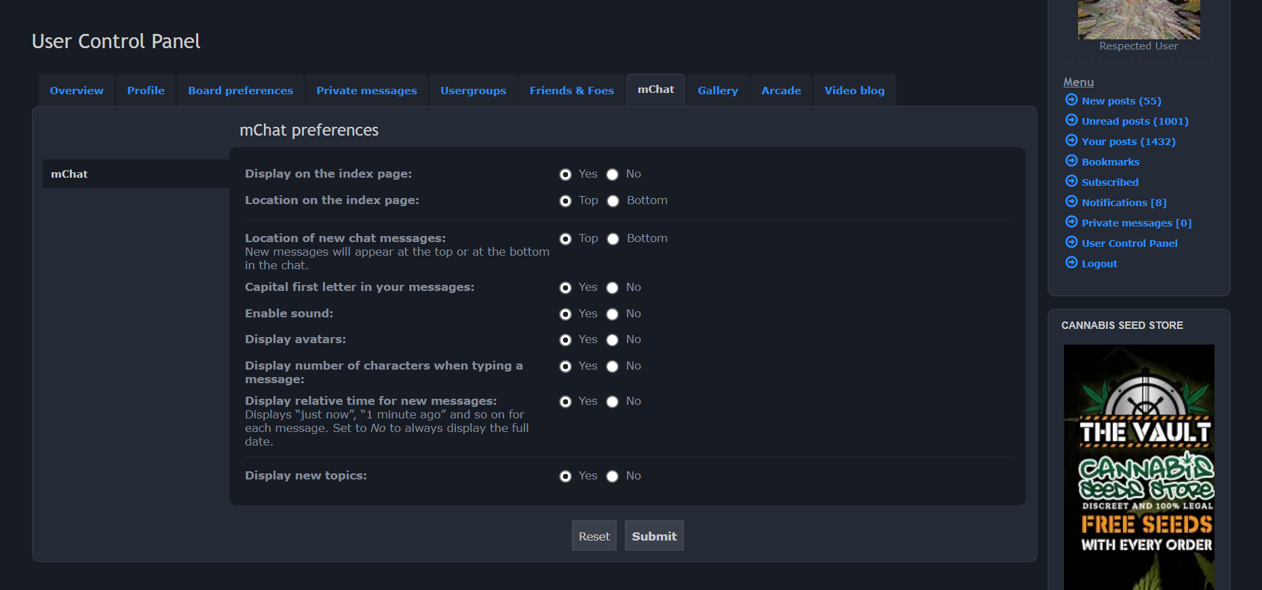Screen dimensions: 1262x590
Task: Turn off Display new topics
Action: click(613, 477)
